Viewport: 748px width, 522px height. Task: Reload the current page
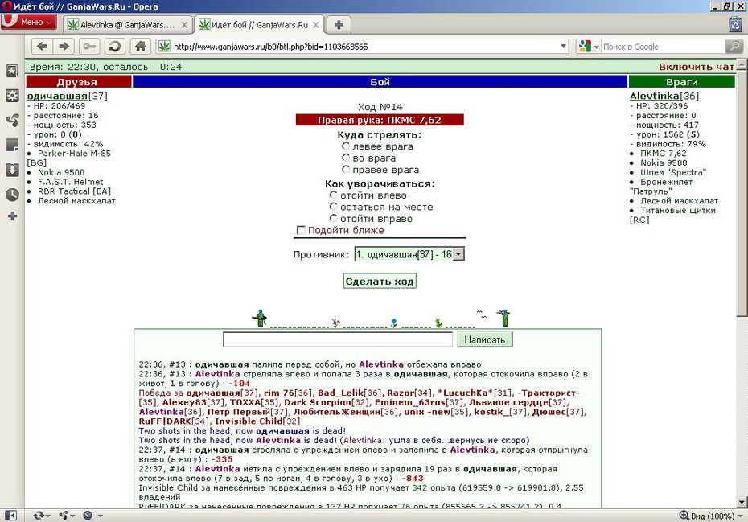pos(114,47)
